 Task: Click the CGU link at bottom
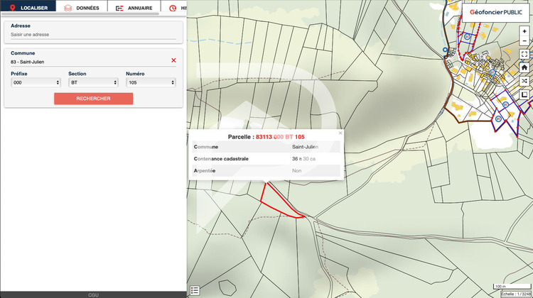pos(93,294)
